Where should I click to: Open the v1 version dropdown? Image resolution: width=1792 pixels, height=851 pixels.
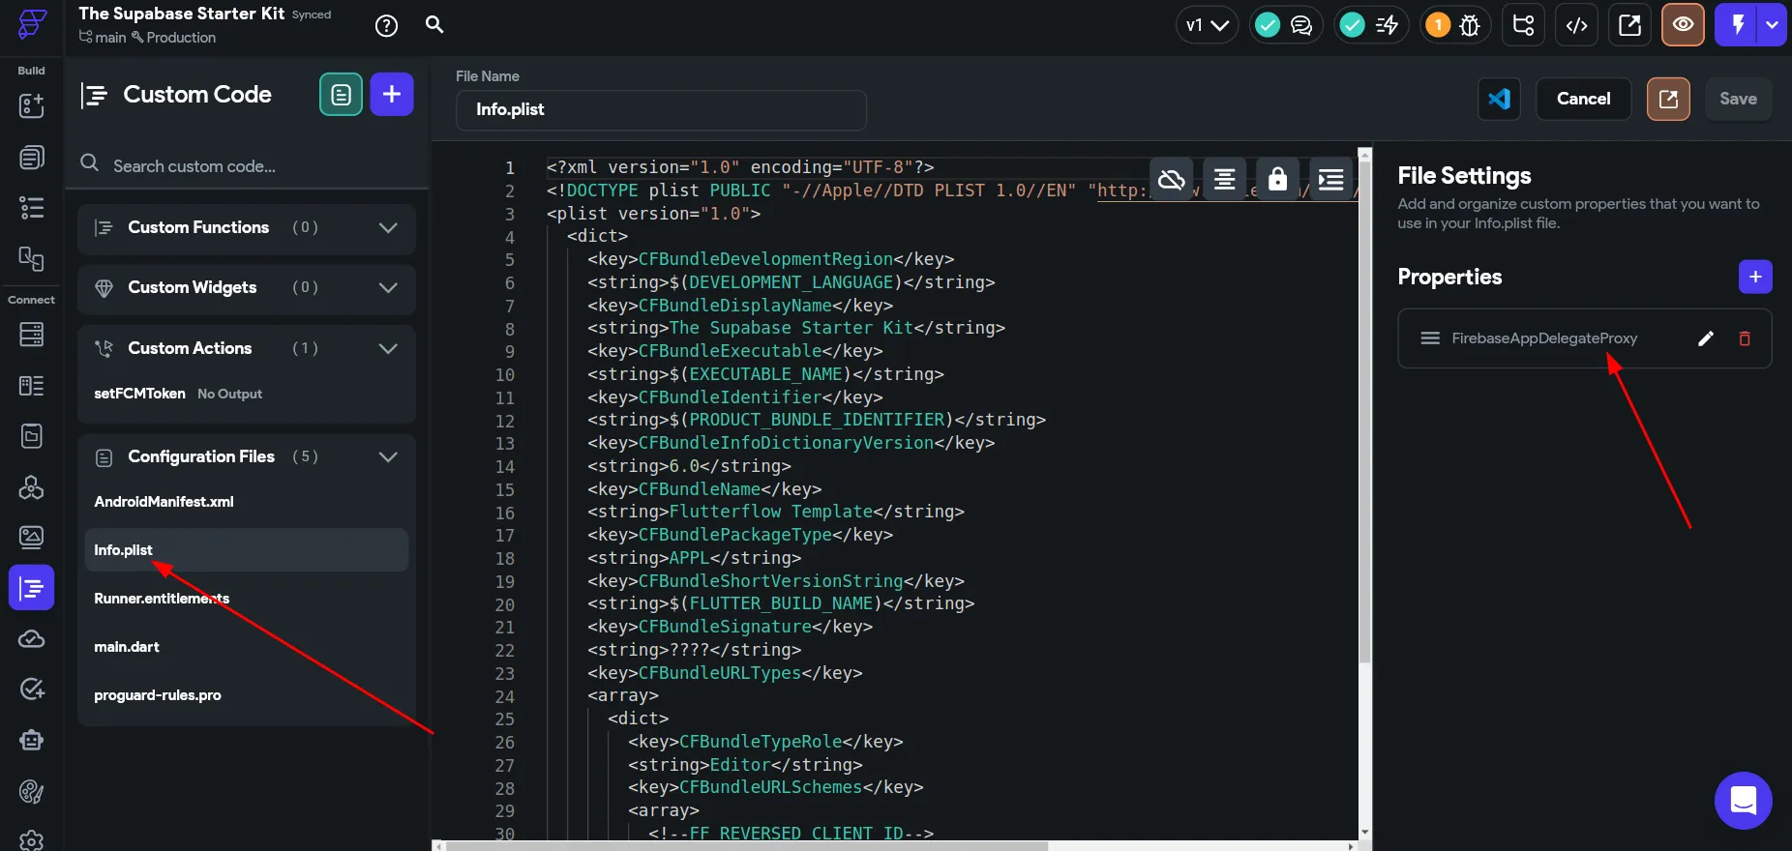click(x=1208, y=25)
